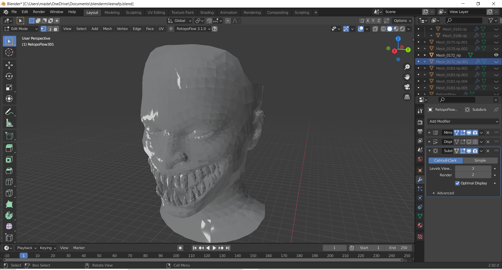
Task: Adjust Levels Viewport value field
Action: 473,169
